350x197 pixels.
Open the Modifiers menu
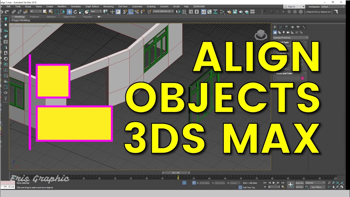tap(62, 7)
